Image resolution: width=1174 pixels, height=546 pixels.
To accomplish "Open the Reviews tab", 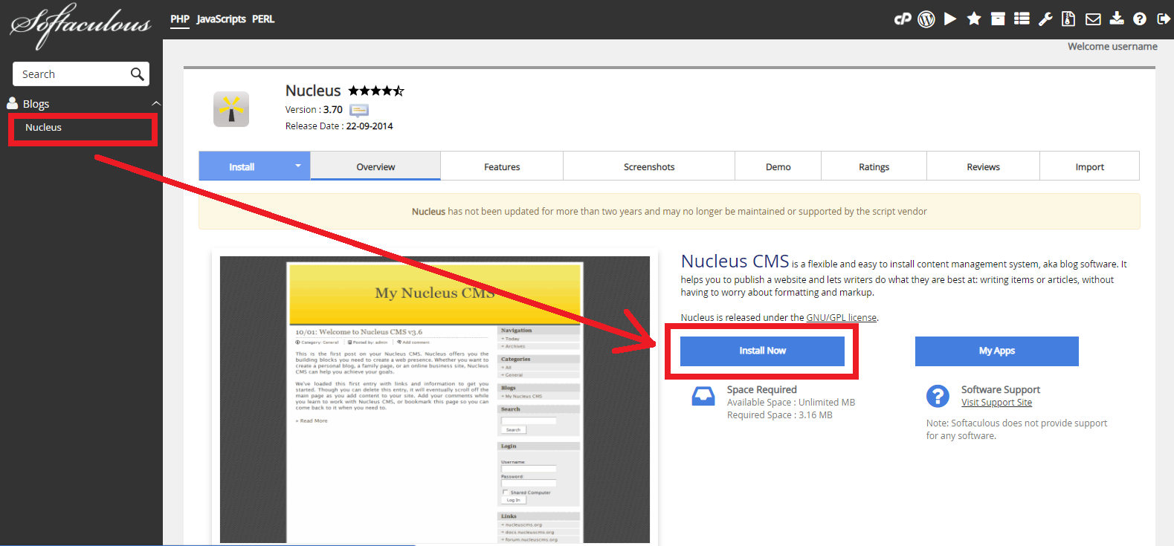I will click(x=984, y=166).
